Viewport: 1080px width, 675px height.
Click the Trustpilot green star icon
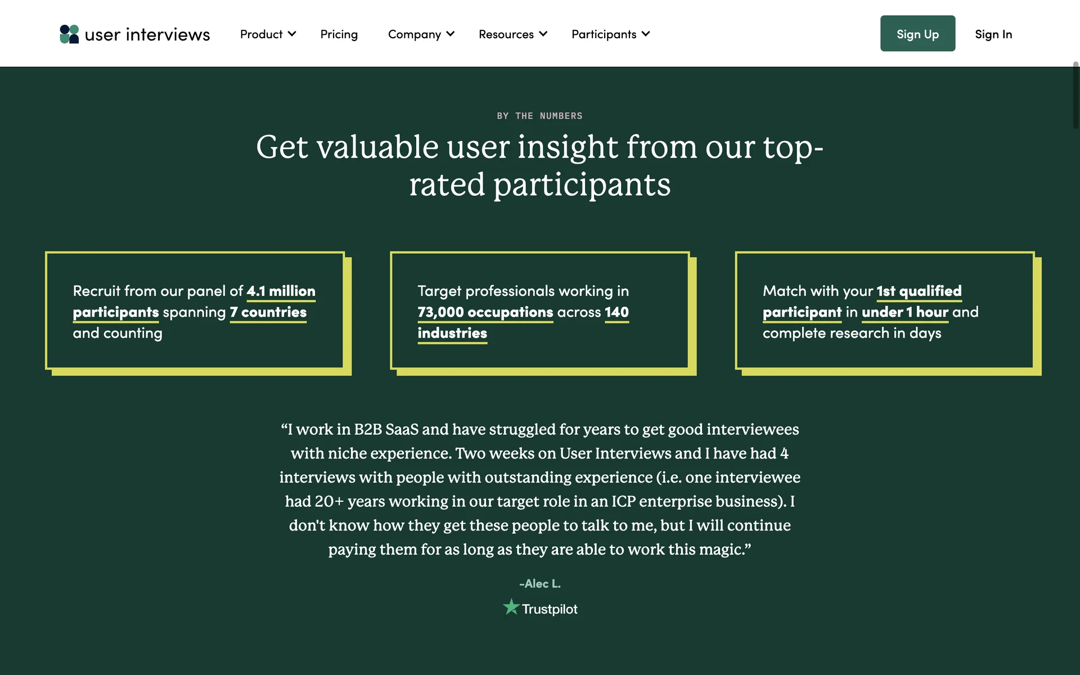(511, 607)
